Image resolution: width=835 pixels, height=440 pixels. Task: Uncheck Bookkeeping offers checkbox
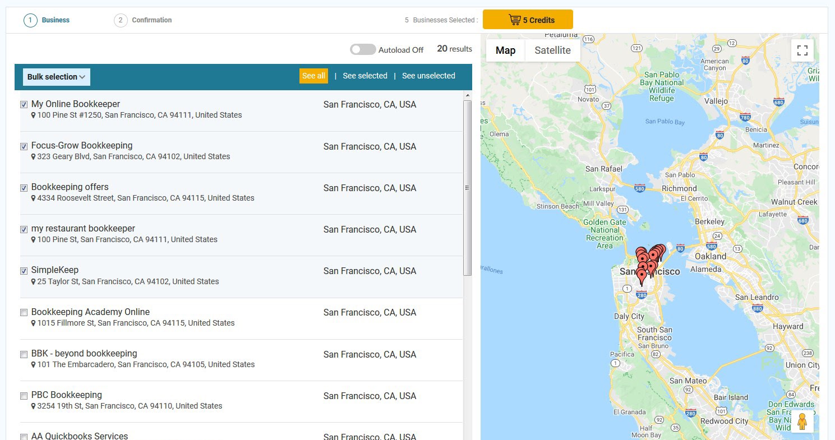[x=24, y=188]
